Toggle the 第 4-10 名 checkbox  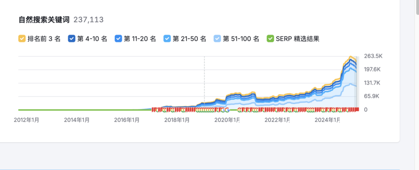click(72, 39)
